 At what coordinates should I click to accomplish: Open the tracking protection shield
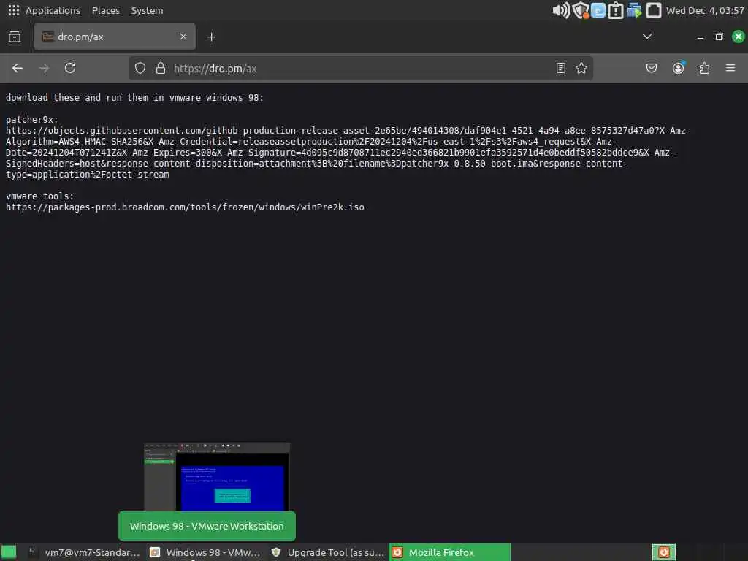(x=140, y=68)
